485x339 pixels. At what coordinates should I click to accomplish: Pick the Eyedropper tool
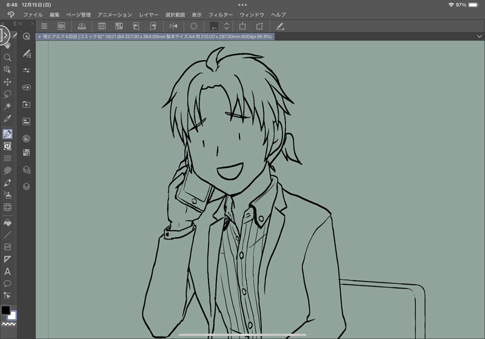(x=8, y=119)
